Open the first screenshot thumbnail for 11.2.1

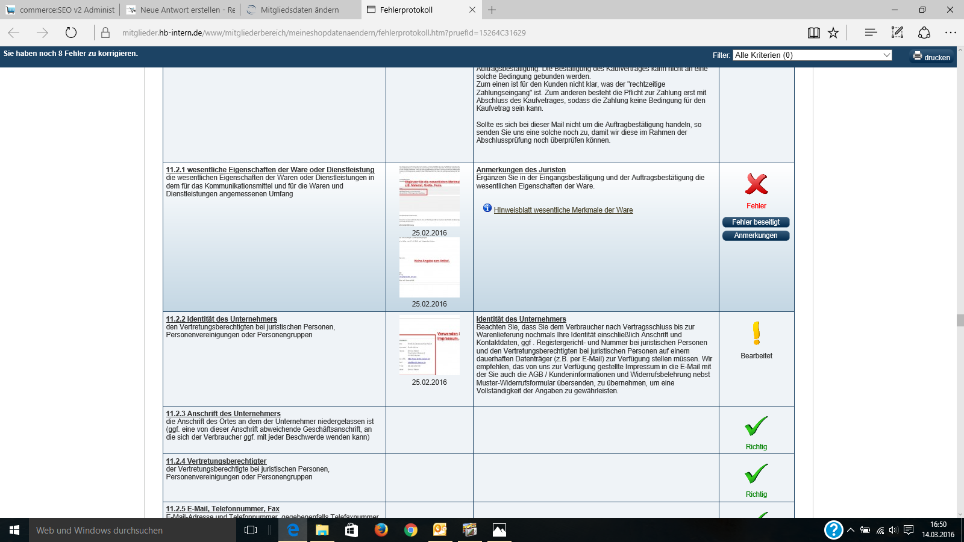click(x=429, y=196)
